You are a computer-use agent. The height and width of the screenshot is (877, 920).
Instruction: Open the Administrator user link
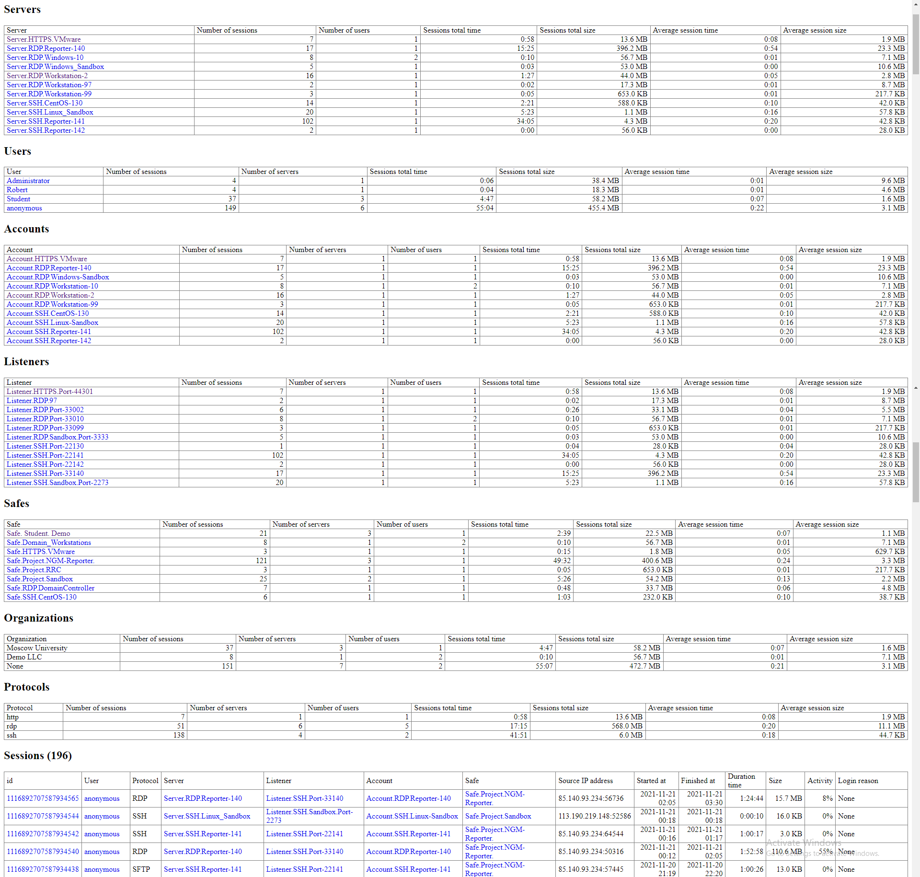pyautogui.click(x=28, y=181)
